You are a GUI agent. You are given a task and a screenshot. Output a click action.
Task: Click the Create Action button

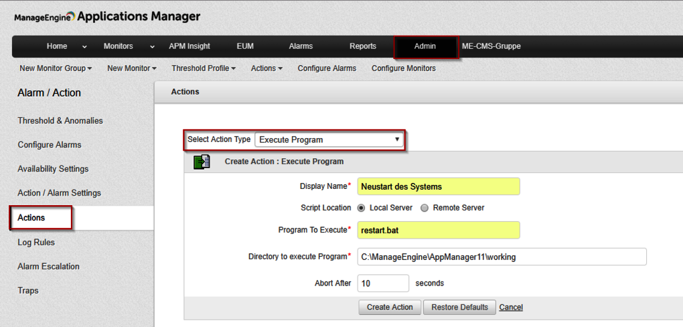click(390, 308)
